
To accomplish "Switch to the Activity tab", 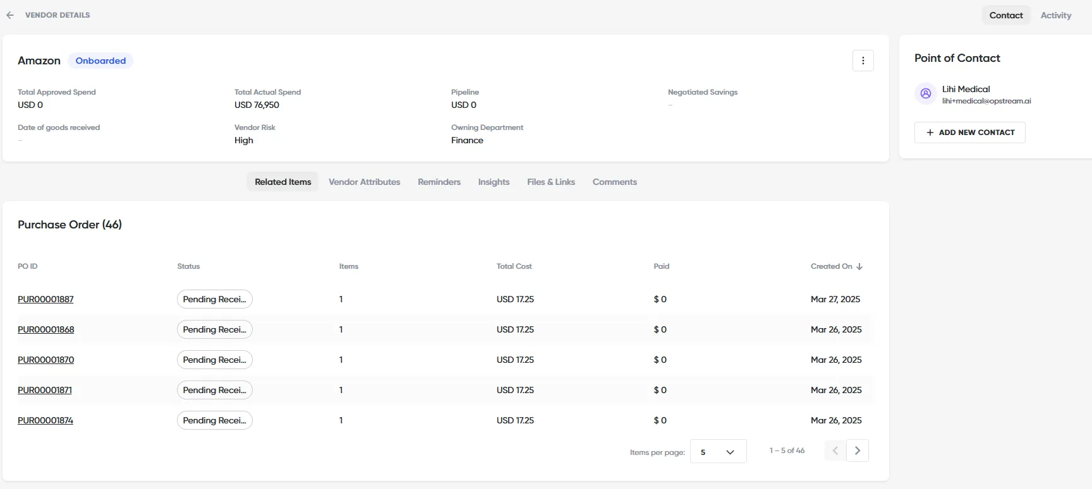I will click(x=1056, y=15).
